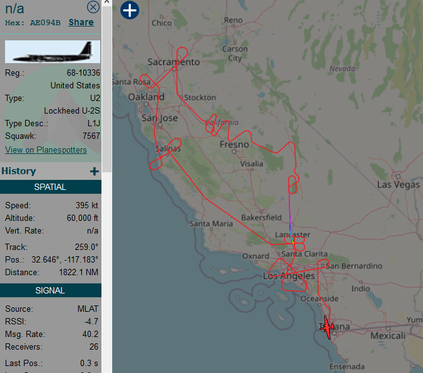The image size is (423, 373).
Task: Click the Stockton map label
Action: (x=200, y=97)
